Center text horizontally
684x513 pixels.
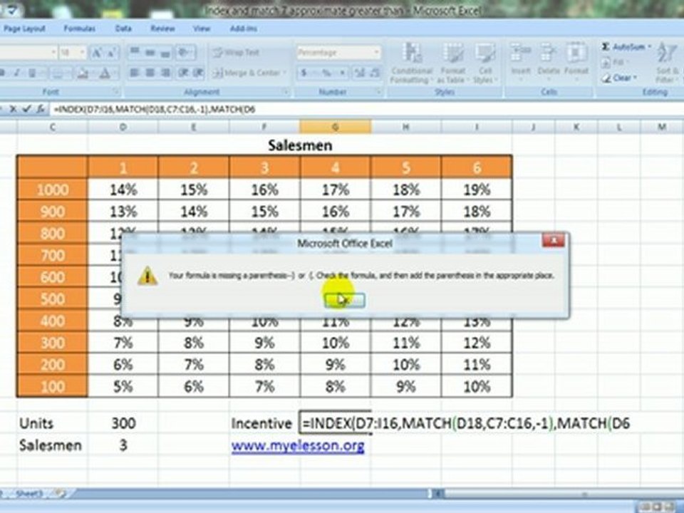[150, 73]
